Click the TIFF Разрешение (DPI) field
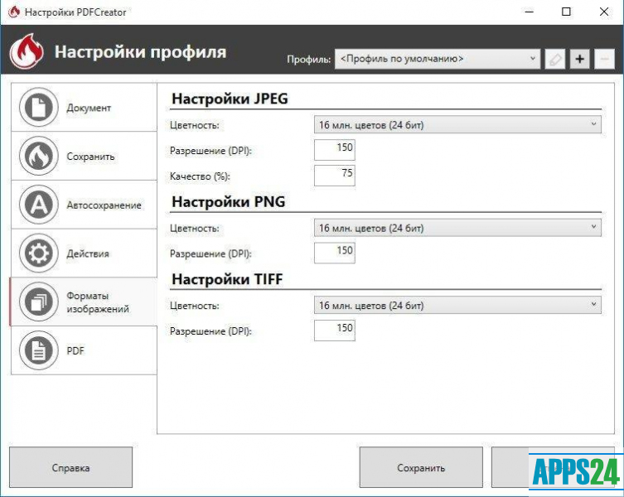624x497 pixels. 334,331
